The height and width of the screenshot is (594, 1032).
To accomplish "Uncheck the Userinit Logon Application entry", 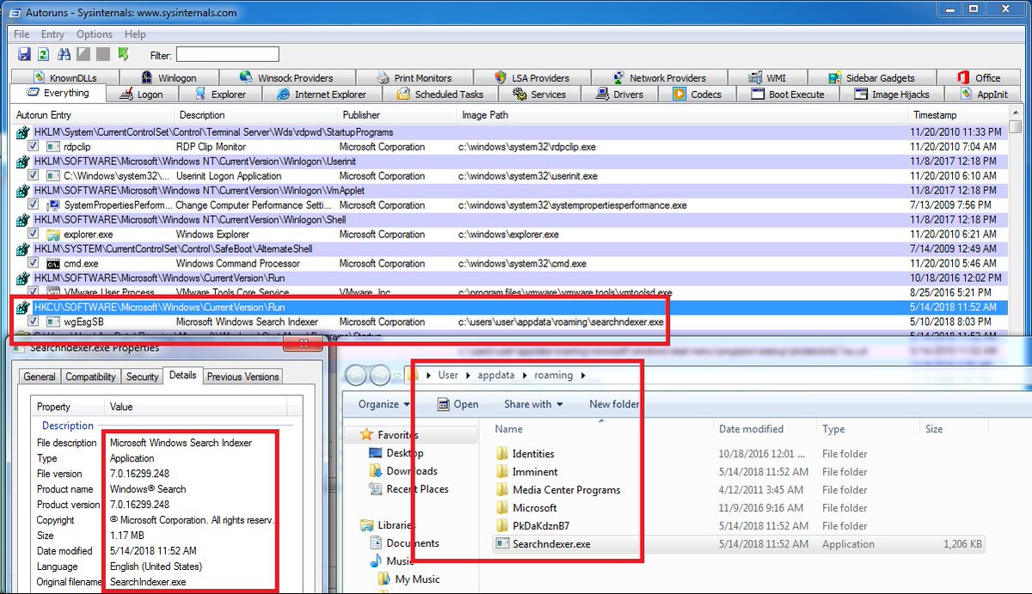I will (34, 176).
